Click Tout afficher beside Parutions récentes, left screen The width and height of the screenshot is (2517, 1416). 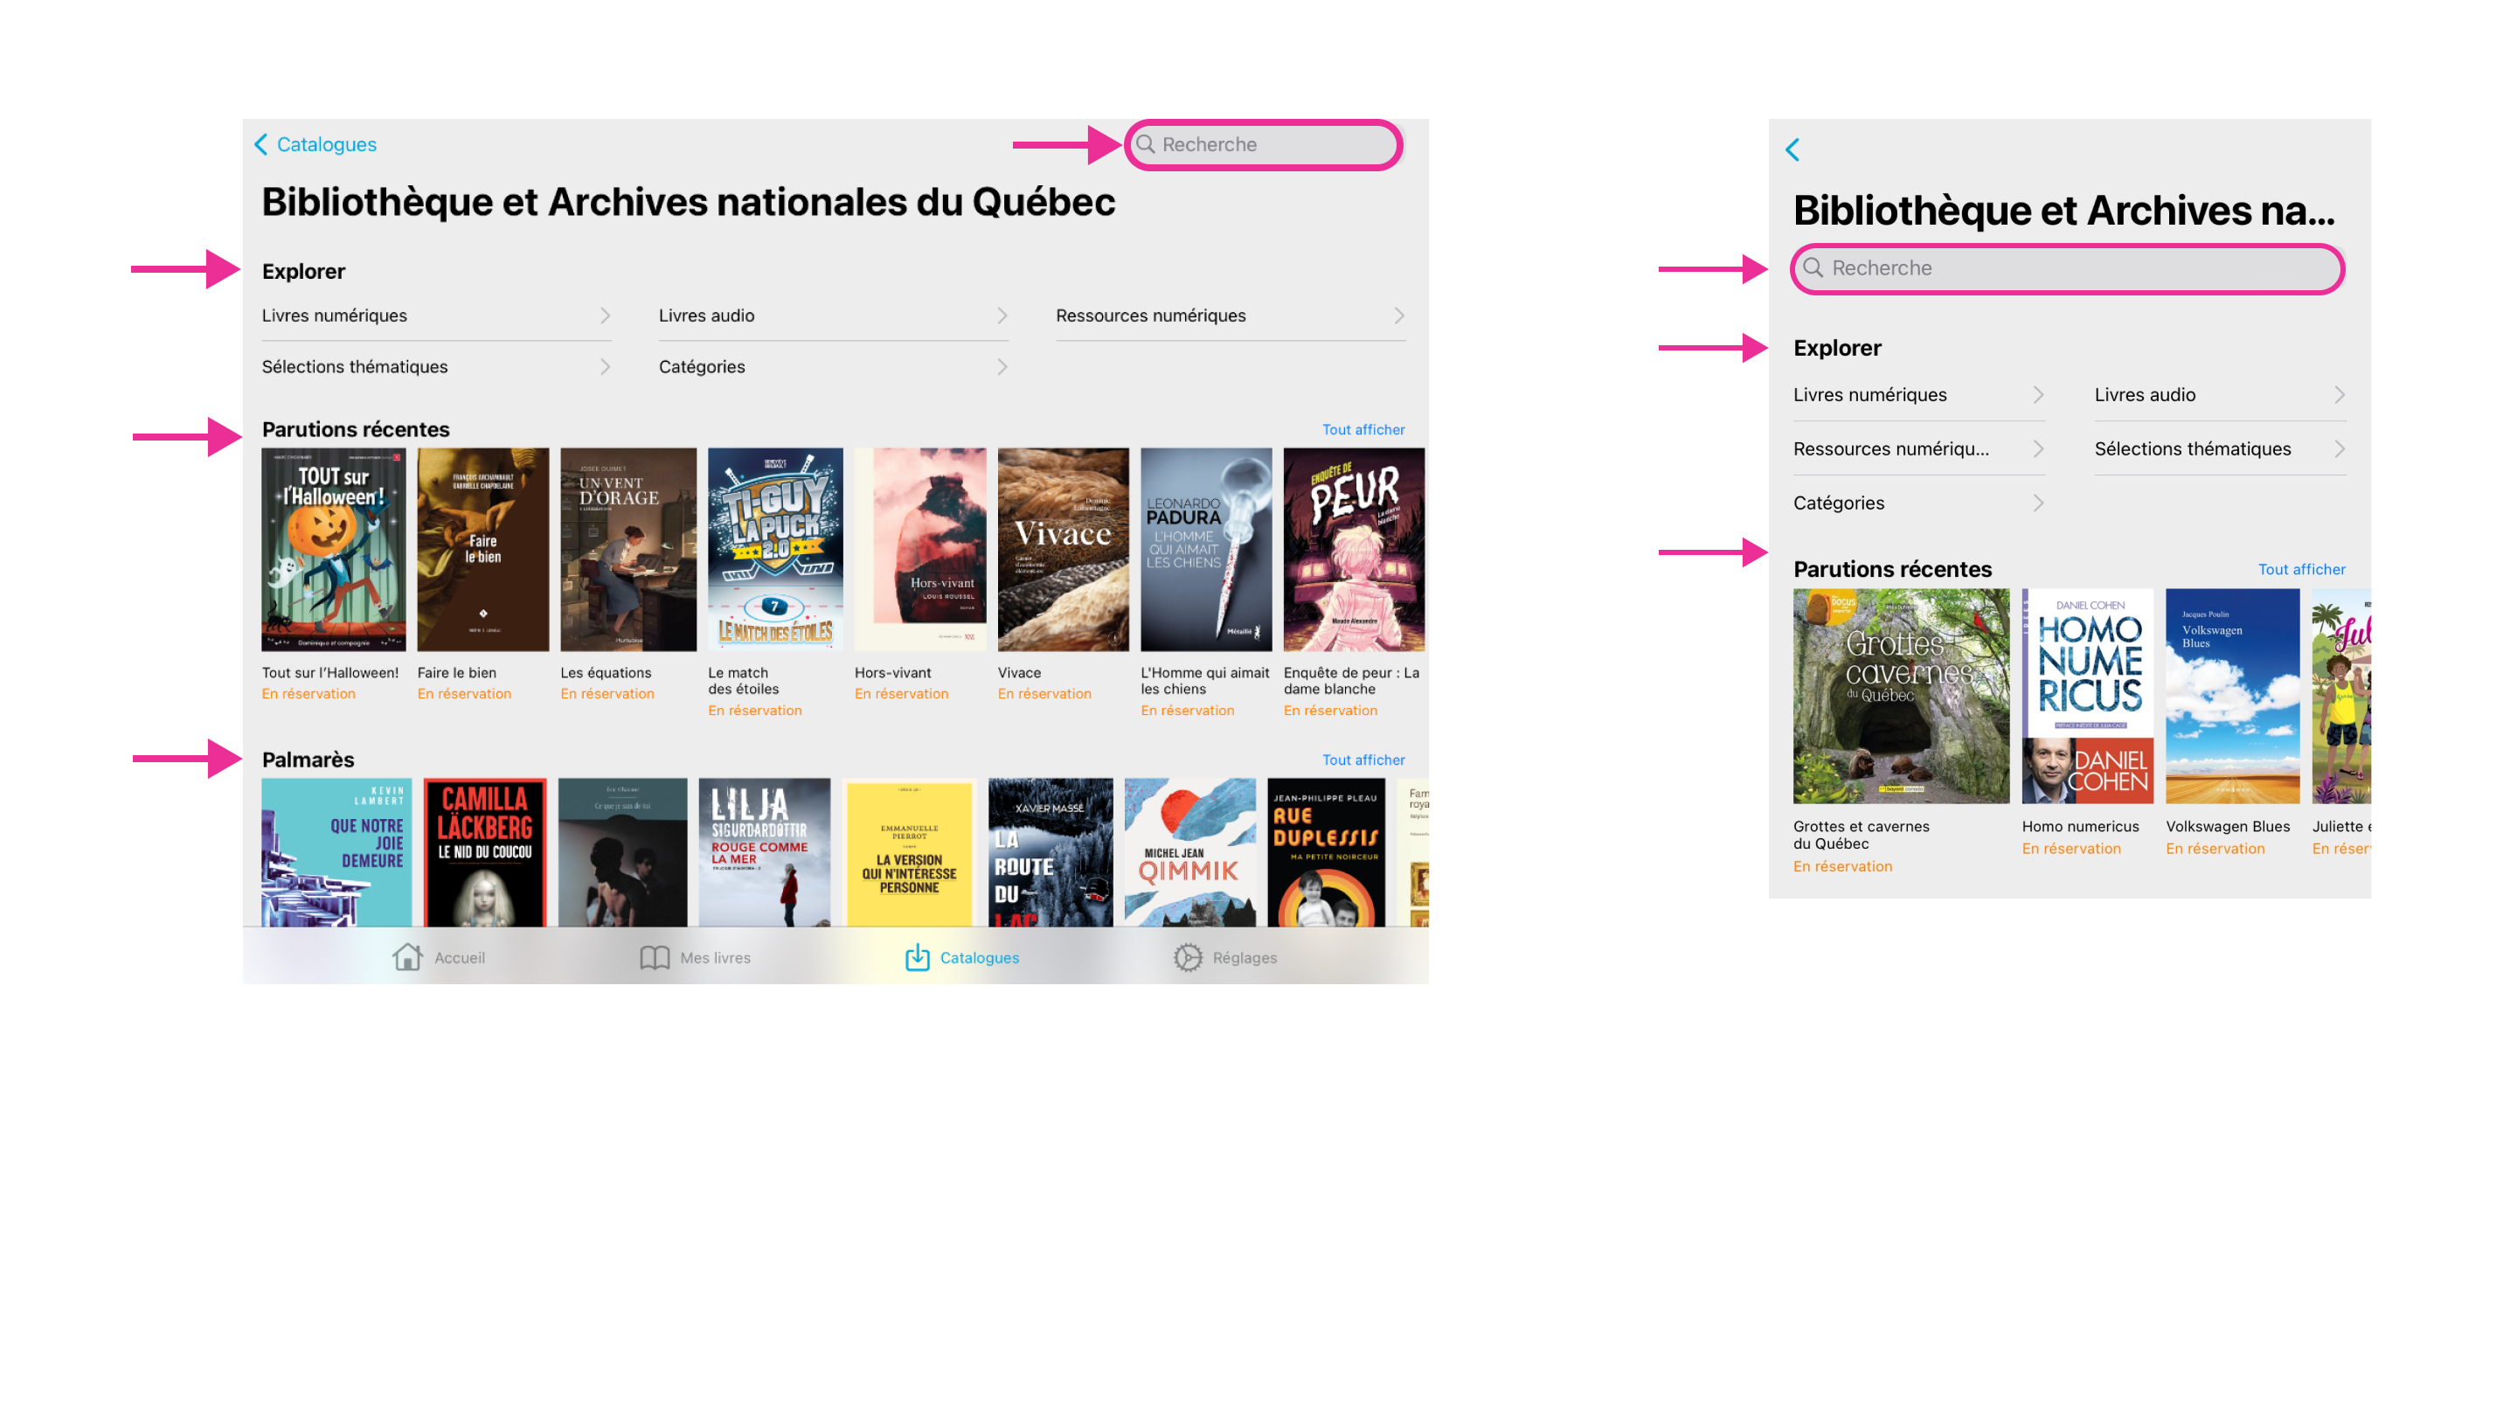tap(1363, 430)
